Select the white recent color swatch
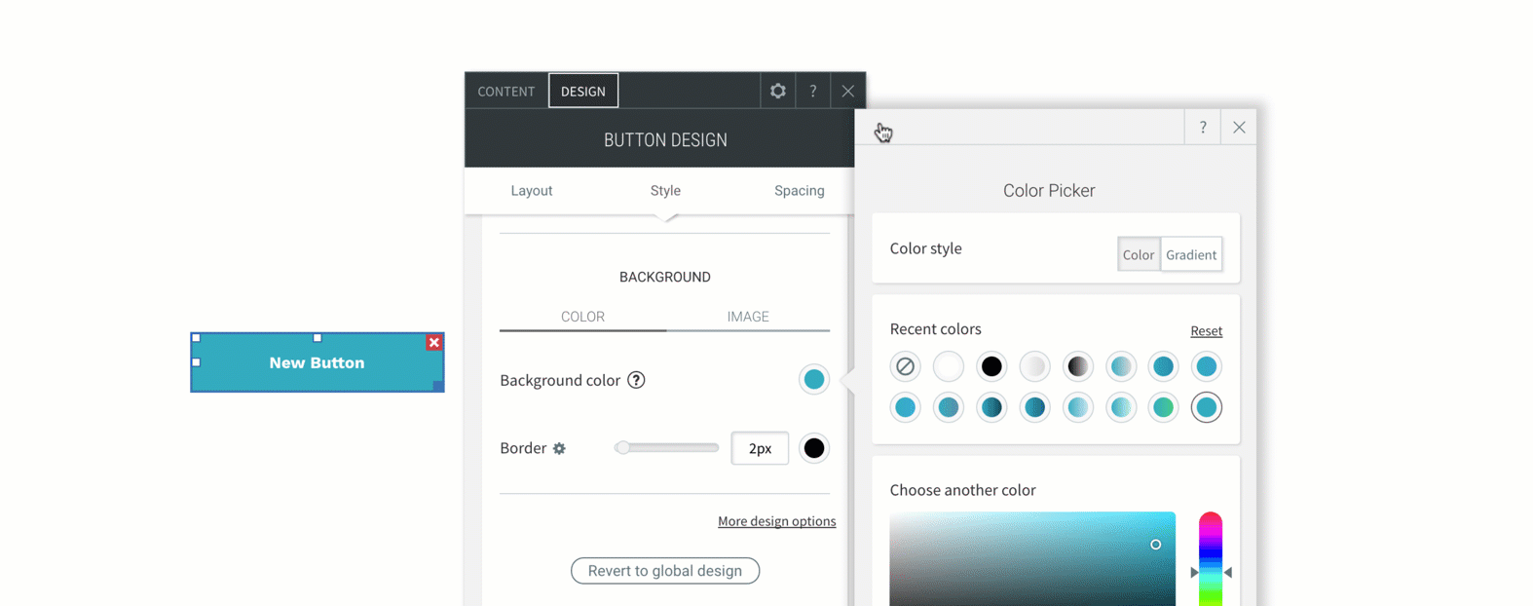 948,366
